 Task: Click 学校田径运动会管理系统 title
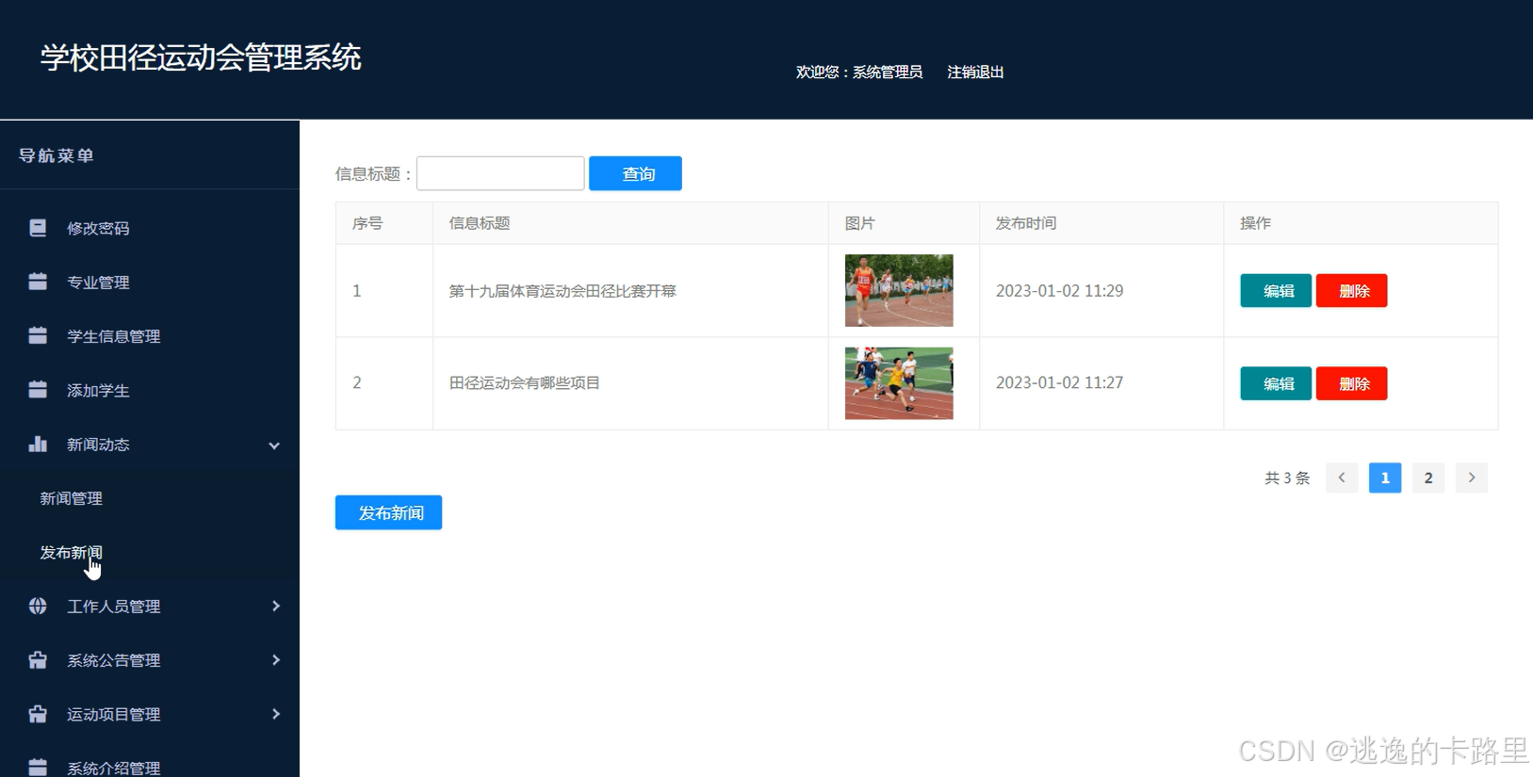click(x=201, y=57)
